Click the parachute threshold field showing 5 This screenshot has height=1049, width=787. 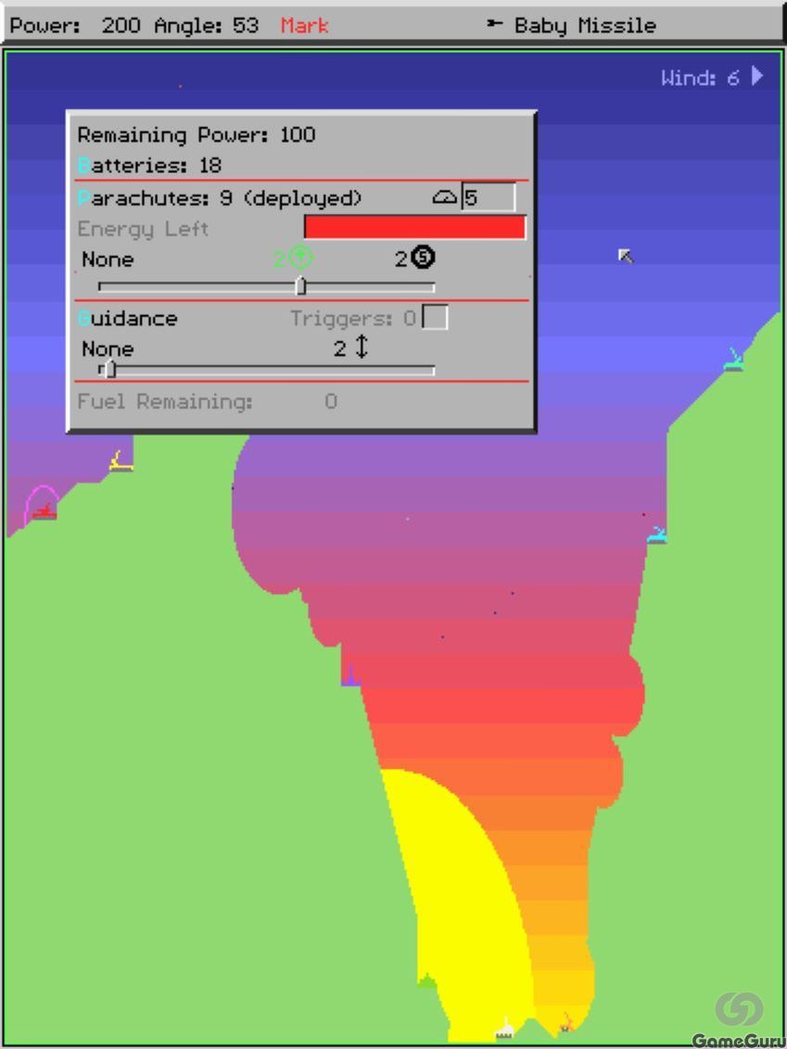pos(489,197)
